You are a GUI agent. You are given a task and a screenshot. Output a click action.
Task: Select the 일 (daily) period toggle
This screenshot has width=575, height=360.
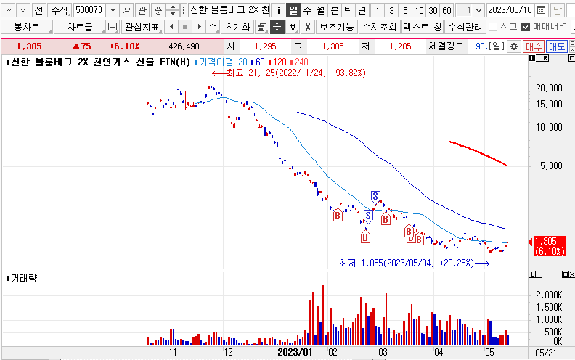(x=293, y=10)
